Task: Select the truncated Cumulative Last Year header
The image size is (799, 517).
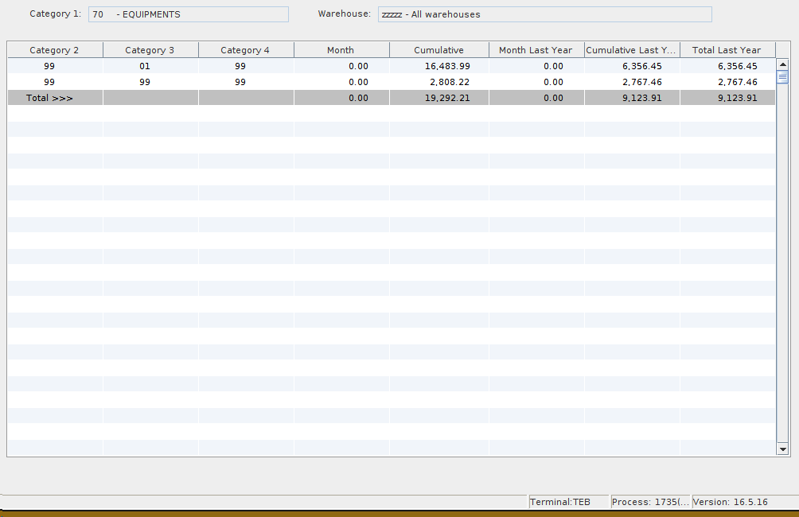Action: 632,50
